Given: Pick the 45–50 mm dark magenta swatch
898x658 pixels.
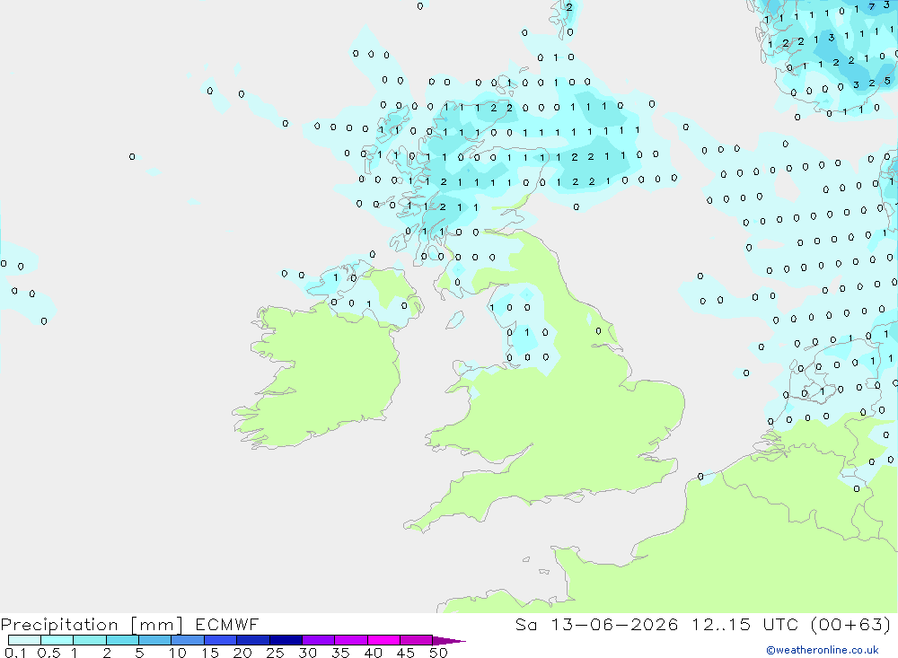Looking at the screenshot, I should [x=416, y=640].
